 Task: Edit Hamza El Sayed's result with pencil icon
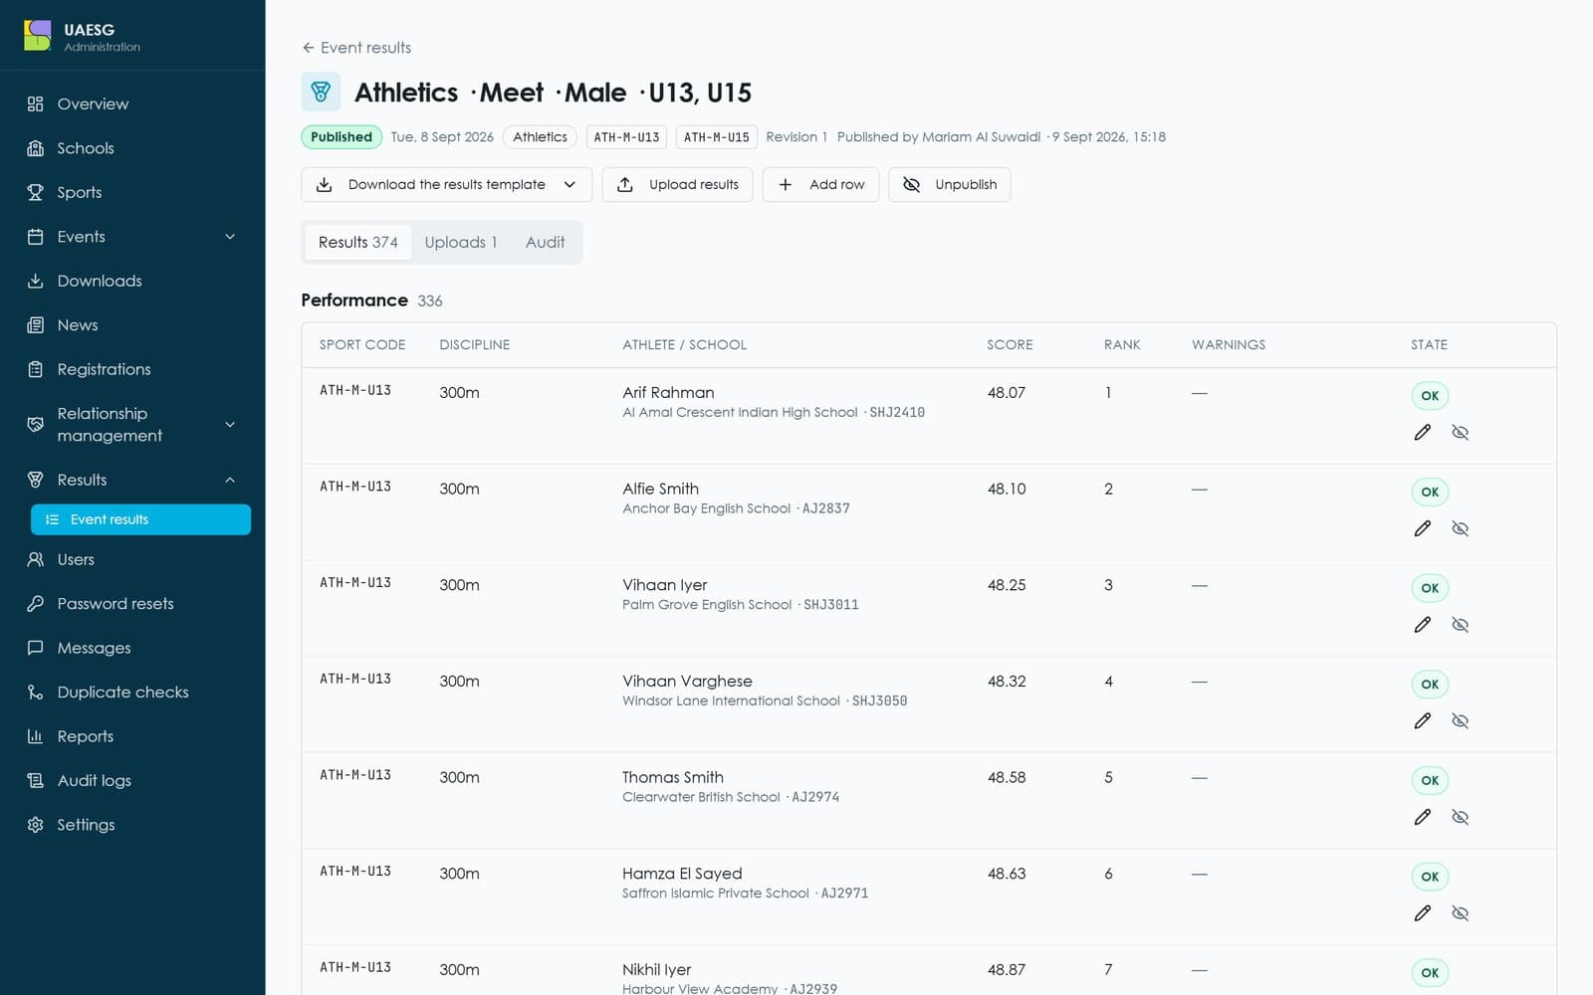(x=1422, y=913)
